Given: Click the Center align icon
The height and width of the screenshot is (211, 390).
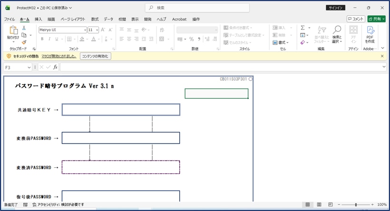Looking at the screenshot, I should coord(129,39).
